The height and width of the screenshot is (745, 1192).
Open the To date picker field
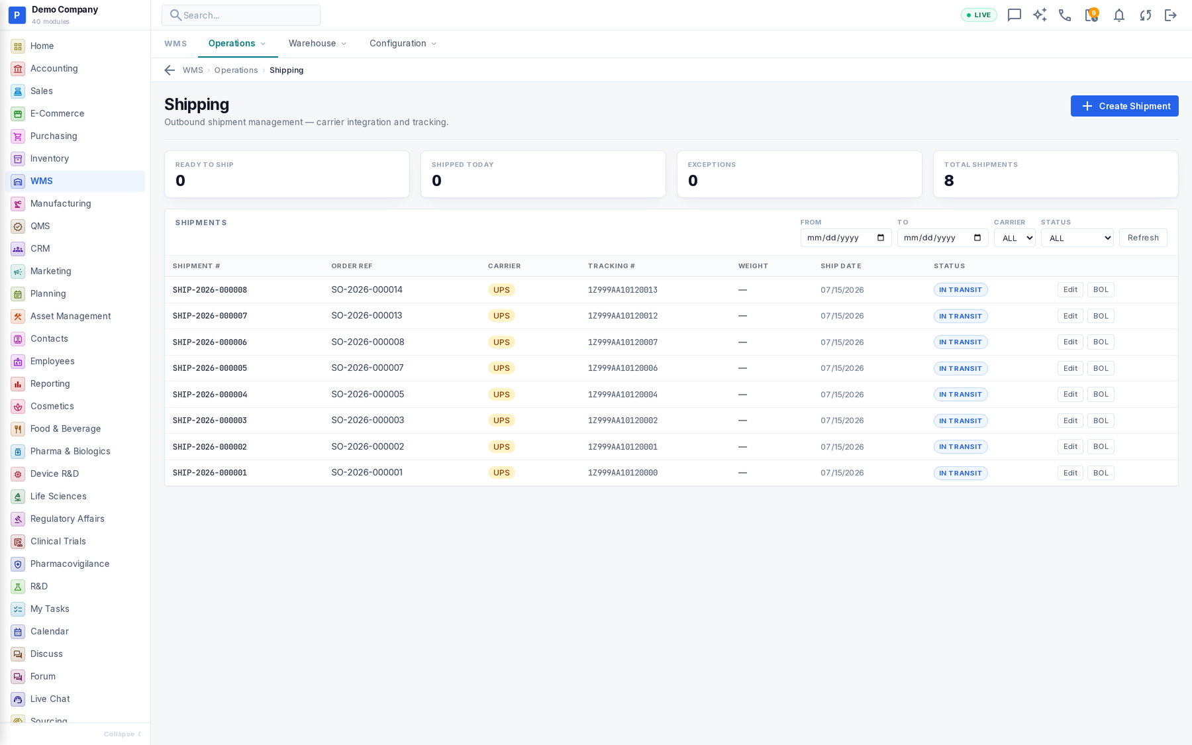[942, 238]
